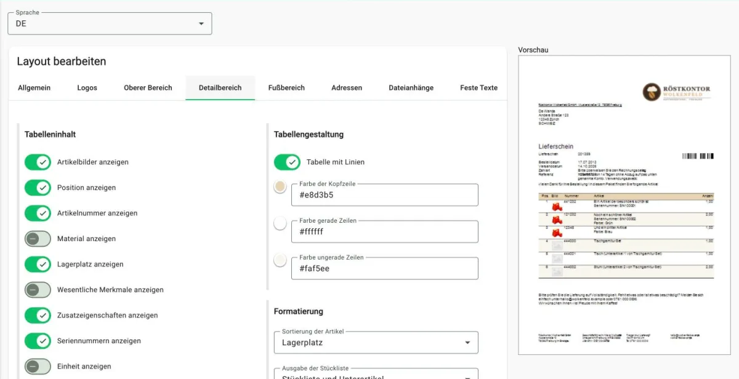This screenshot has width=739, height=379.
Task: Disable Tabelle mit Linien switch
Action: pos(287,162)
